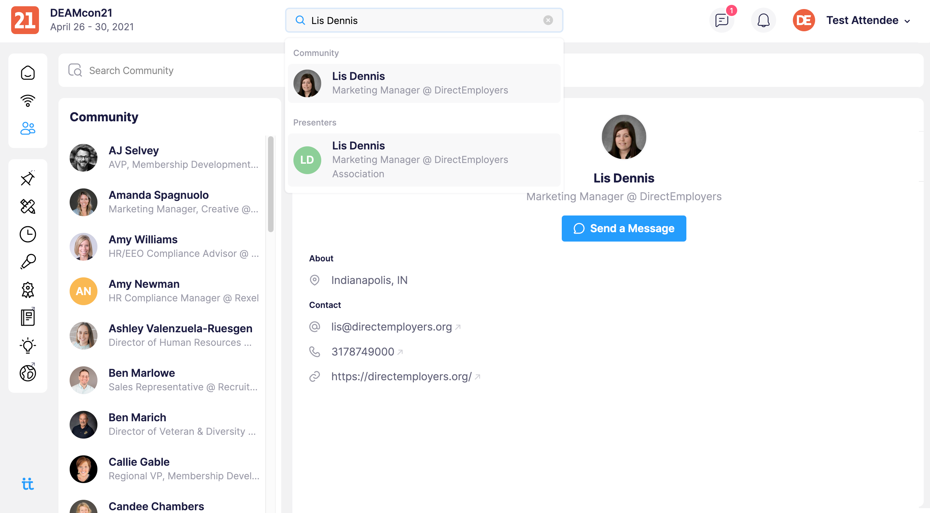The image size is (930, 513).
Task: Open the schedule clock icon
Action: tap(28, 234)
